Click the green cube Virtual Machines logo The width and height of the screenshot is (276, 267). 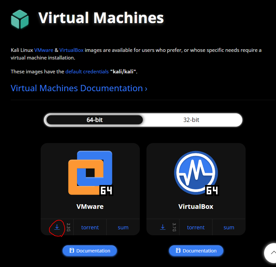click(20, 19)
